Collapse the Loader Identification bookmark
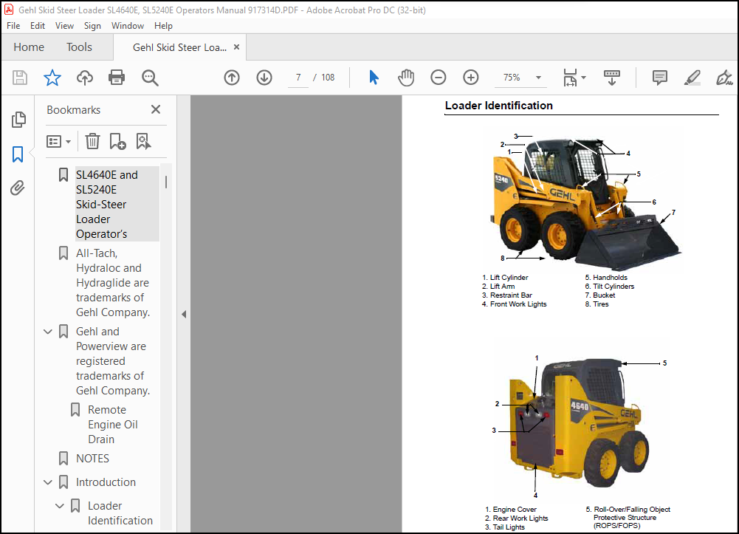This screenshot has width=739, height=534. [59, 506]
